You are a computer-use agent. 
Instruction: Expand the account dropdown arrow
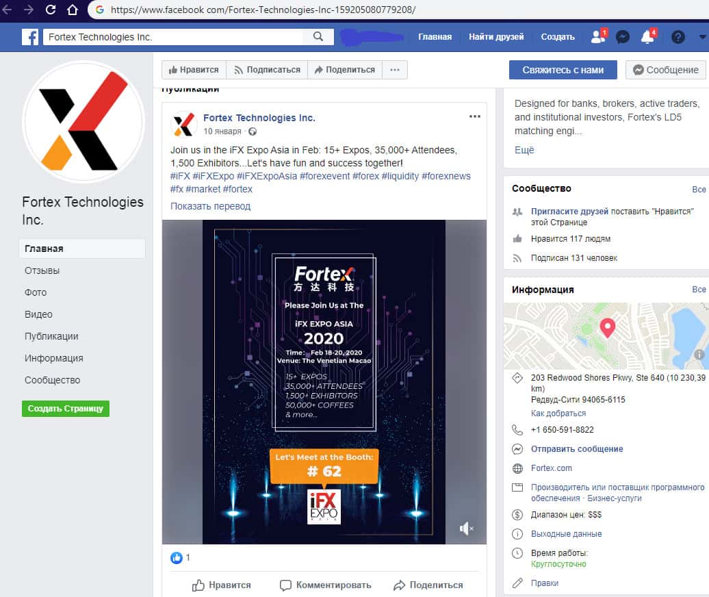(x=702, y=37)
